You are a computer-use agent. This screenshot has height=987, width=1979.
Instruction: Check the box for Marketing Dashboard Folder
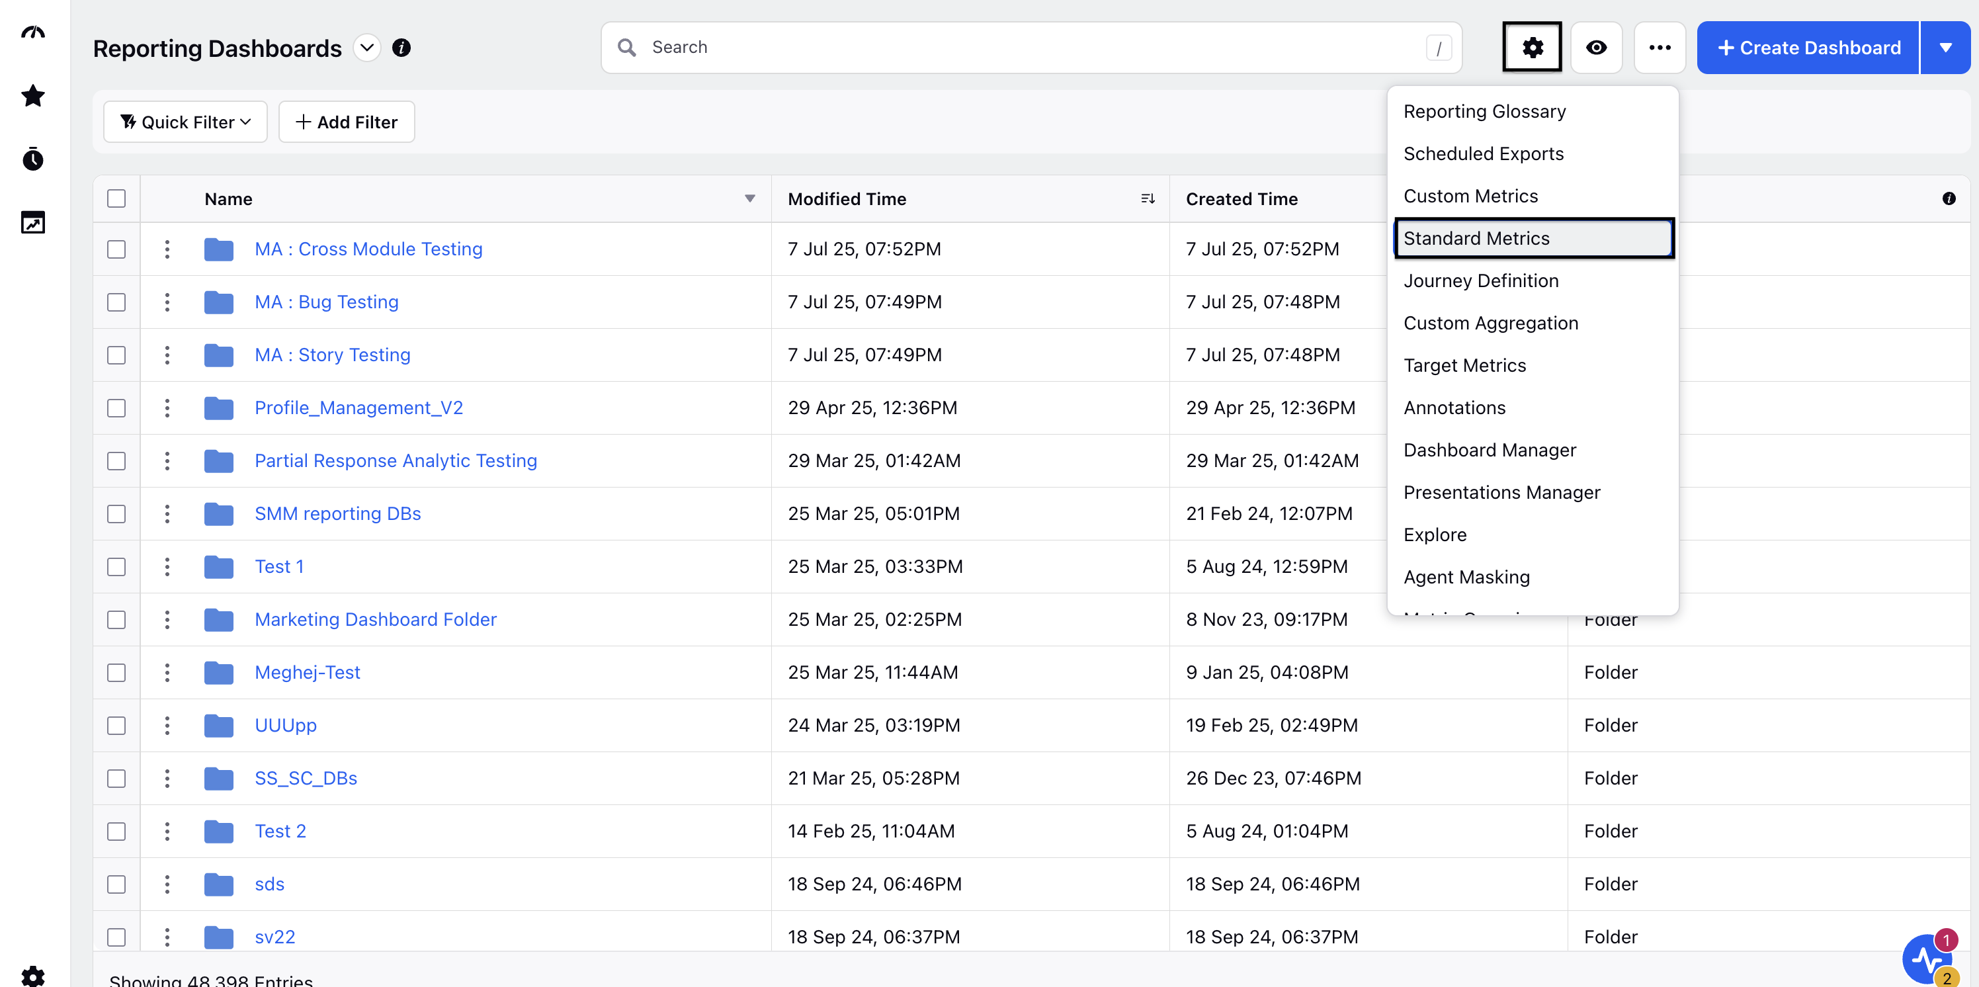point(116,620)
